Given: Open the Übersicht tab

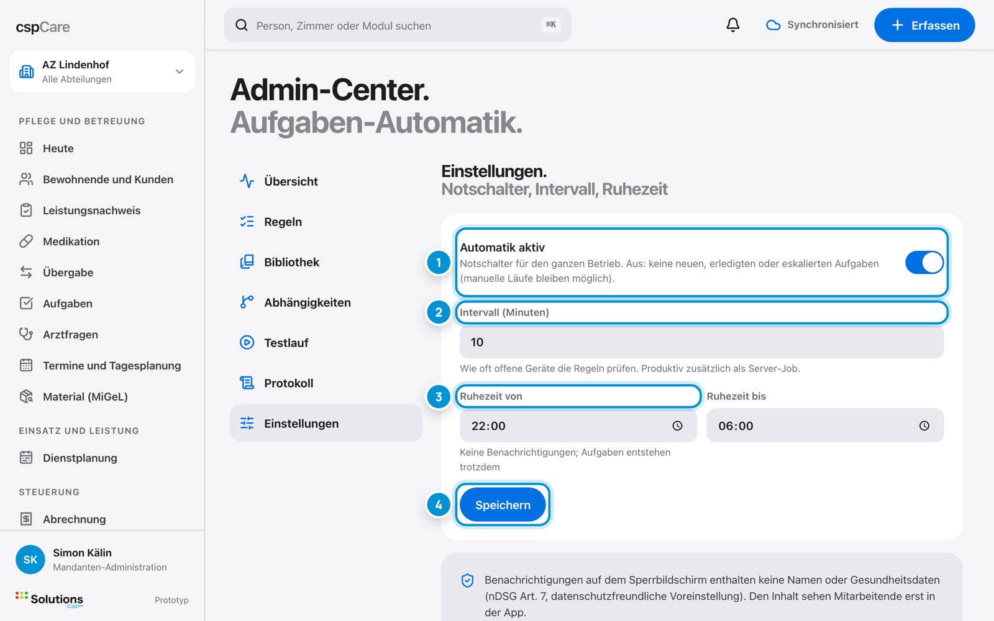Looking at the screenshot, I should 326,181.
